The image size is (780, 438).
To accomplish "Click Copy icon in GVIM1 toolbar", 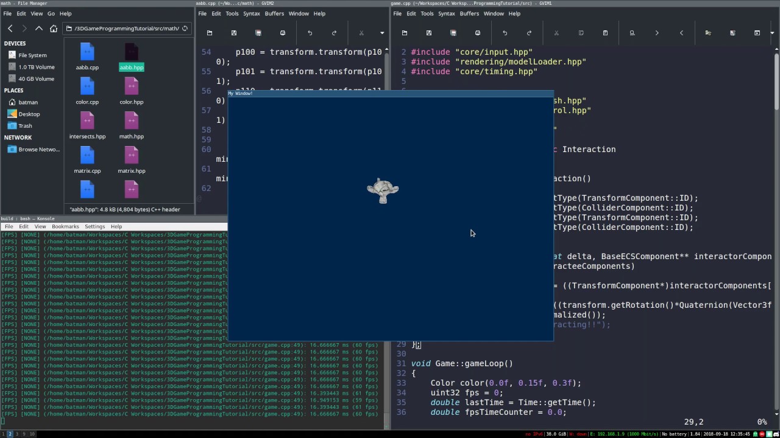I will pyautogui.click(x=581, y=33).
